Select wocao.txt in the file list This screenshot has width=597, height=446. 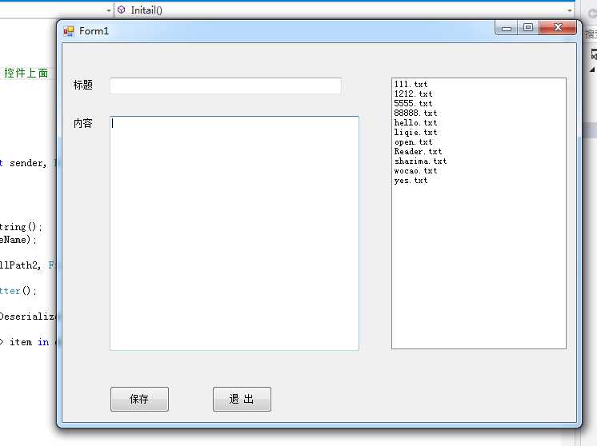(x=415, y=171)
